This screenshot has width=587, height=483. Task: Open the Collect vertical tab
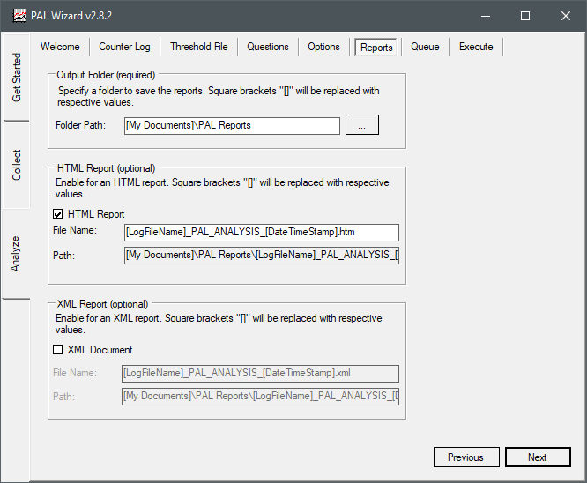[16, 165]
